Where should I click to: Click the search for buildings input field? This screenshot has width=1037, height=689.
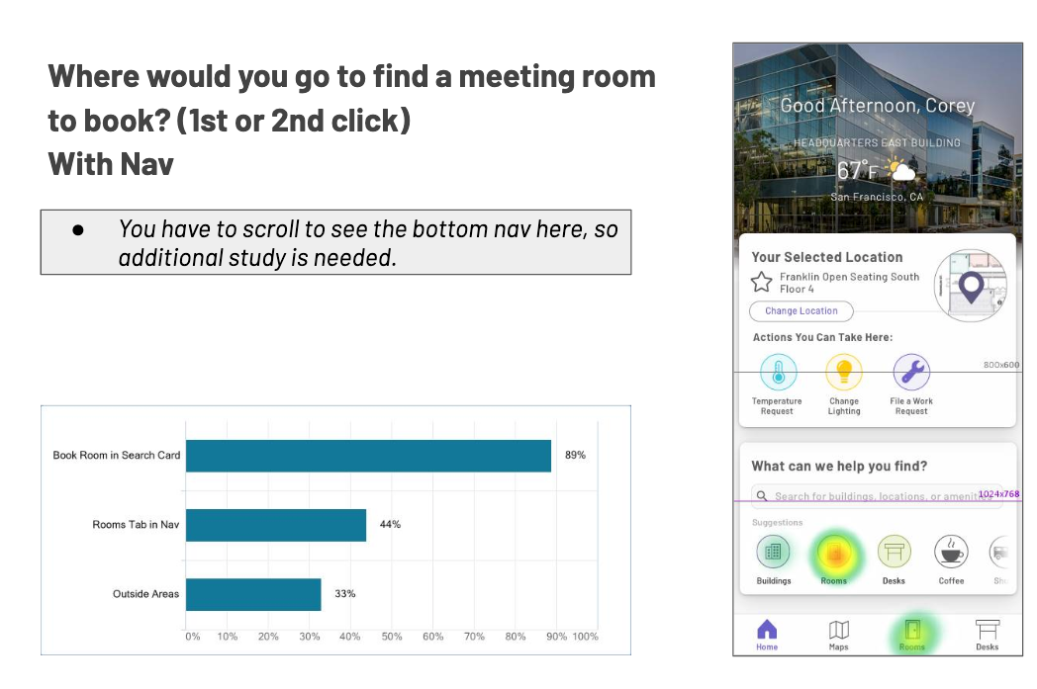[x=871, y=497]
